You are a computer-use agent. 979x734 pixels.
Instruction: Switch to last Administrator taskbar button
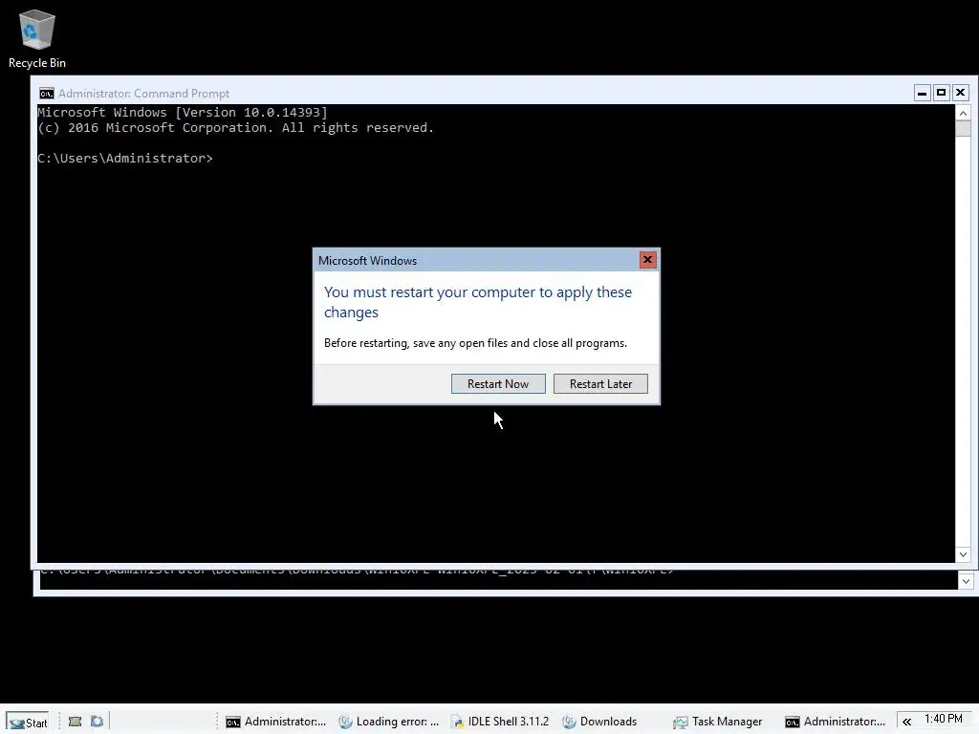836,722
